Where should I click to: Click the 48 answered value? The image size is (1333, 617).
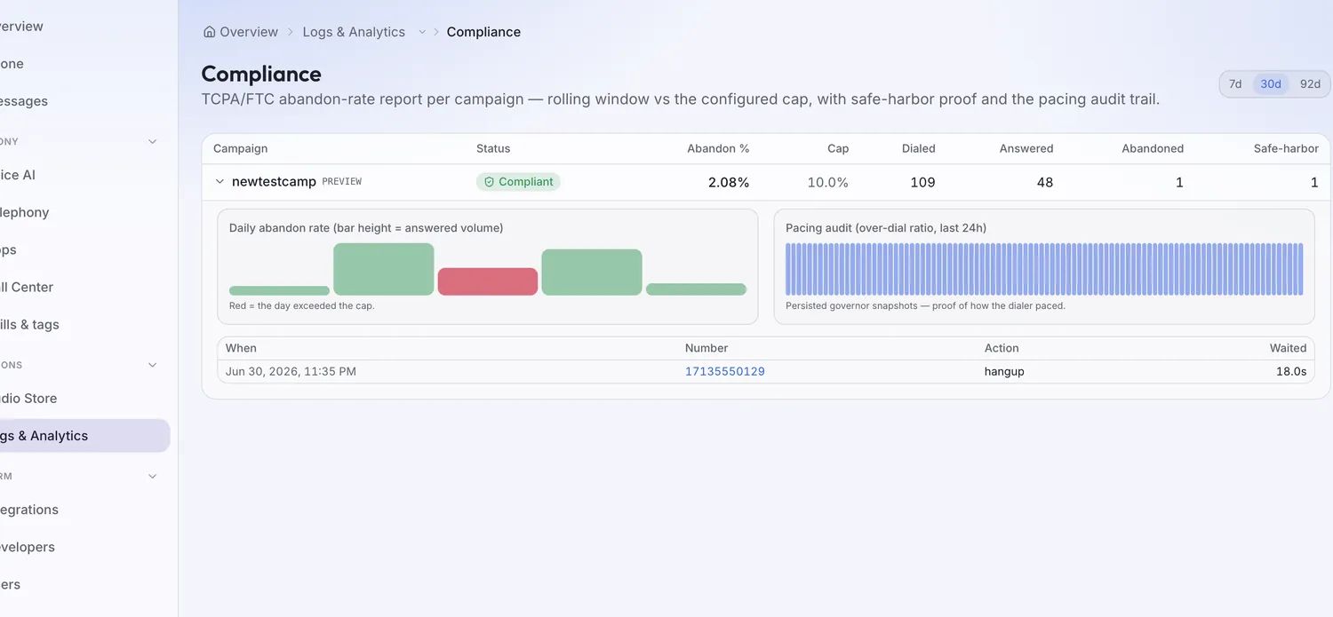coord(1045,182)
